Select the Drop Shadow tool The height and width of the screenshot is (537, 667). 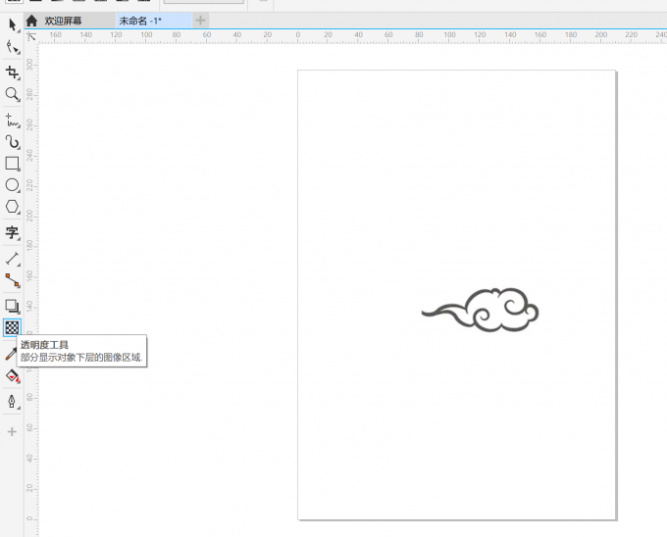(12, 307)
